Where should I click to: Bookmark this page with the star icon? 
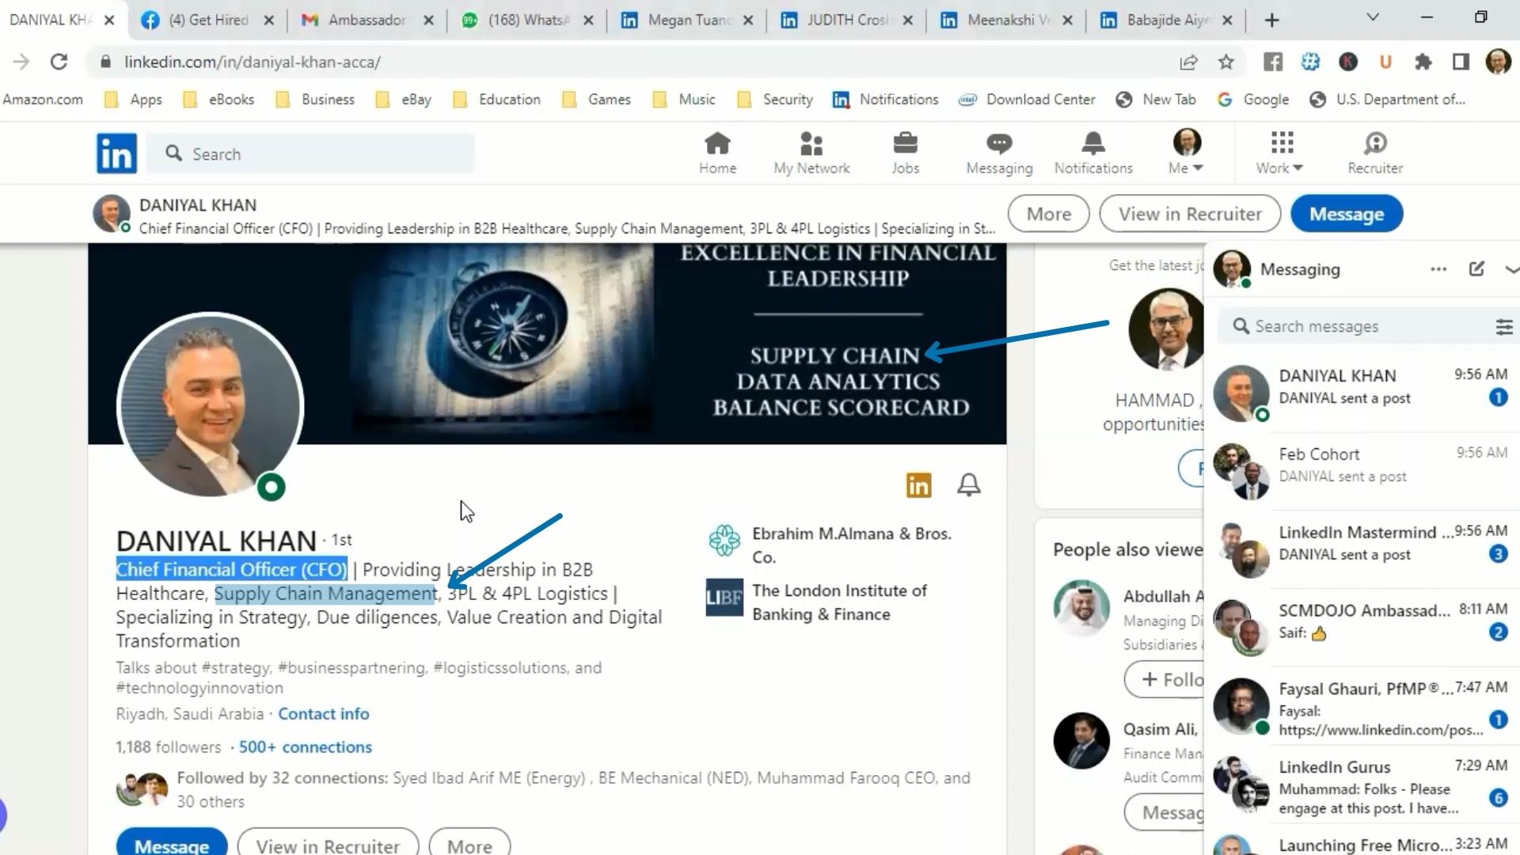pos(1226,62)
